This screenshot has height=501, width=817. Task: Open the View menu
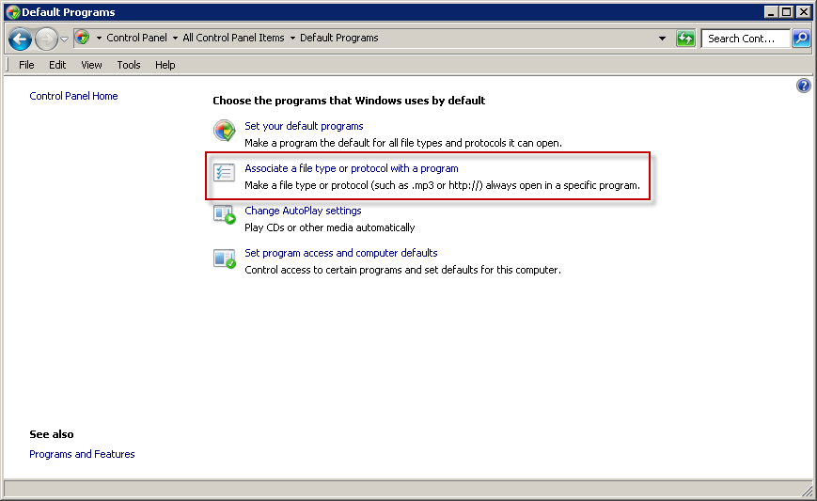pos(91,65)
